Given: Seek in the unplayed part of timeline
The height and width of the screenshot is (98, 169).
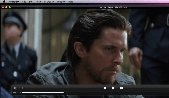Looking at the screenshot, I should pyautogui.click(x=116, y=92).
